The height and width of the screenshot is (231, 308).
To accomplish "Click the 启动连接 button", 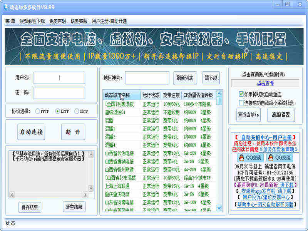I will (x=31, y=132).
